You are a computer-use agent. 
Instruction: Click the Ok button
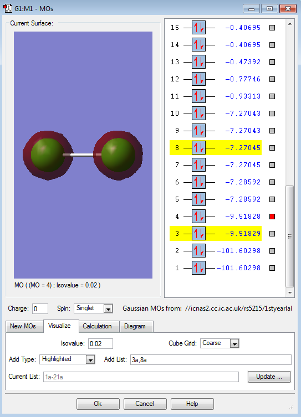(98, 404)
